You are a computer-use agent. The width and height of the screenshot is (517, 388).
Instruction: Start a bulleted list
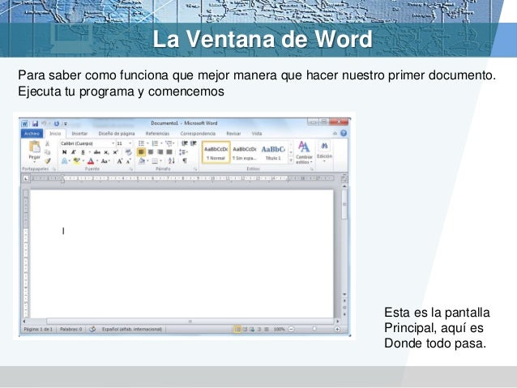[141, 143]
